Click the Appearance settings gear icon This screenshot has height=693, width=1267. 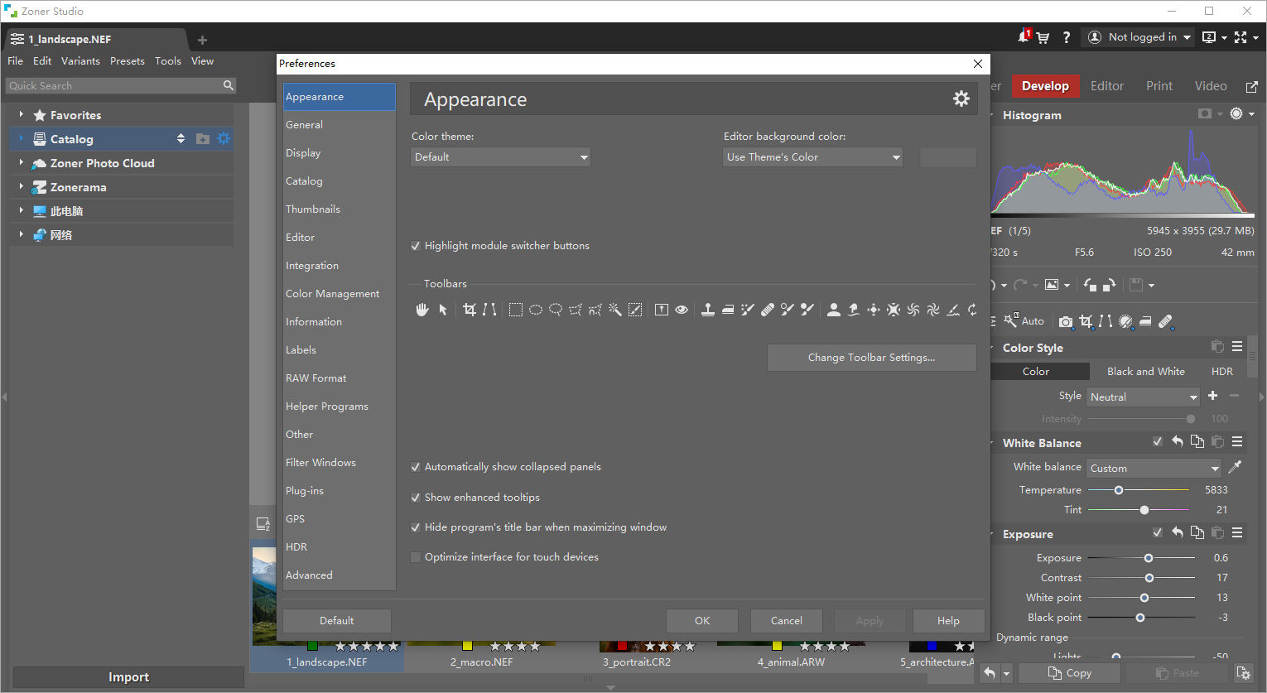click(x=961, y=99)
